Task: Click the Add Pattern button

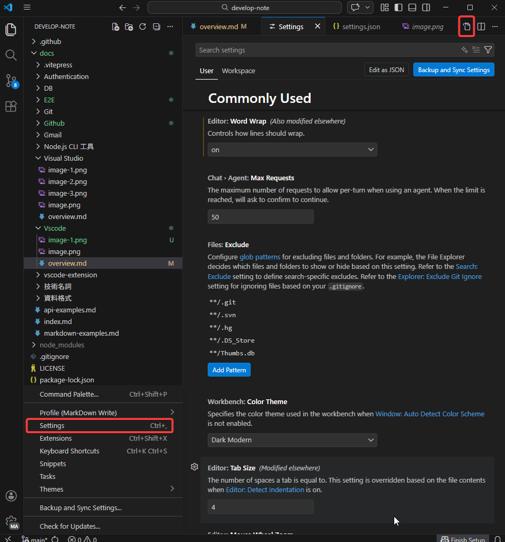Action: (229, 370)
